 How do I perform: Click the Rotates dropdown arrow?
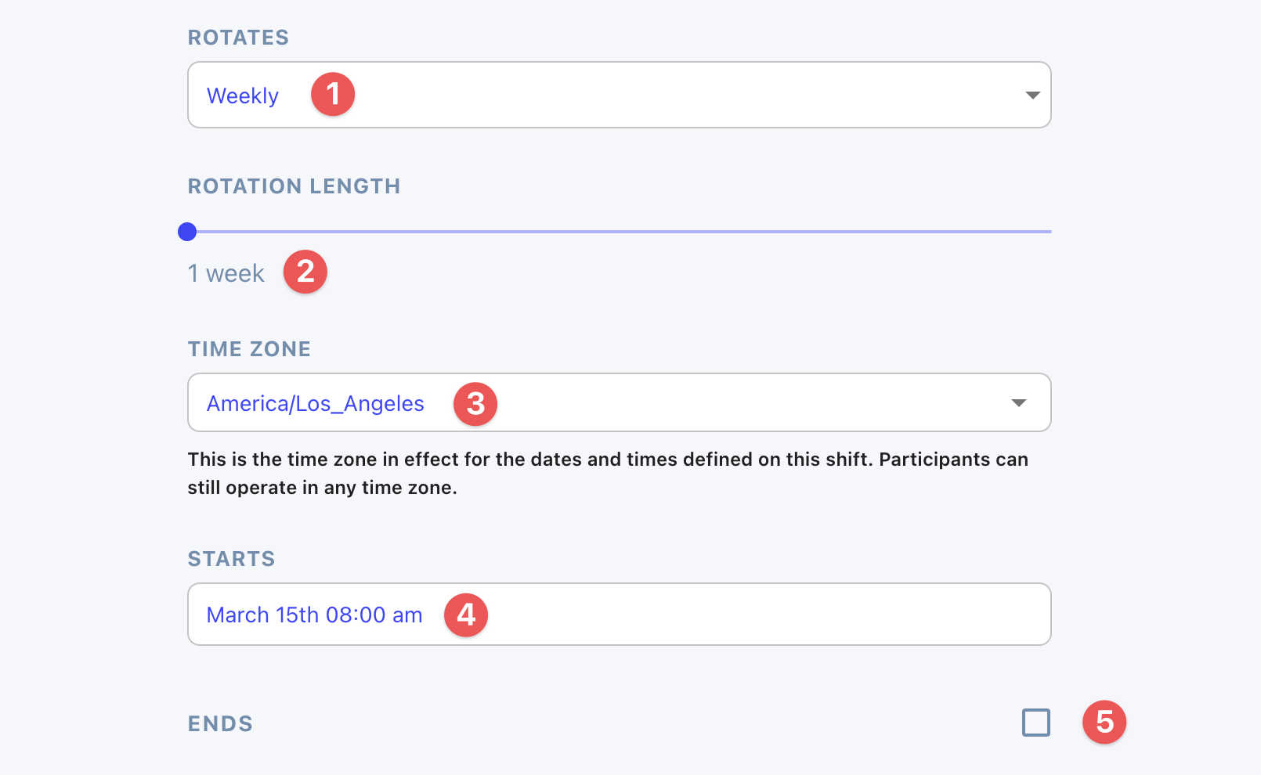[x=1032, y=96]
